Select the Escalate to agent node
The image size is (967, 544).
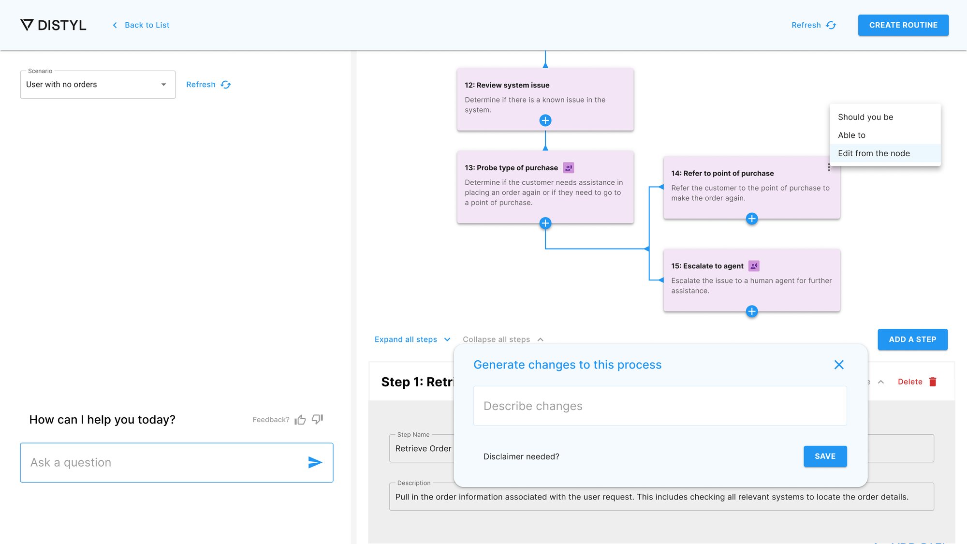[752, 280]
